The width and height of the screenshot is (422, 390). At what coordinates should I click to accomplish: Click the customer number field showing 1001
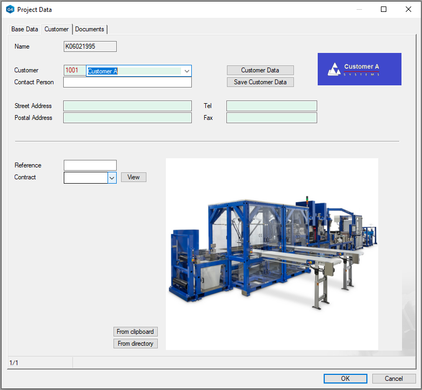[74, 71]
